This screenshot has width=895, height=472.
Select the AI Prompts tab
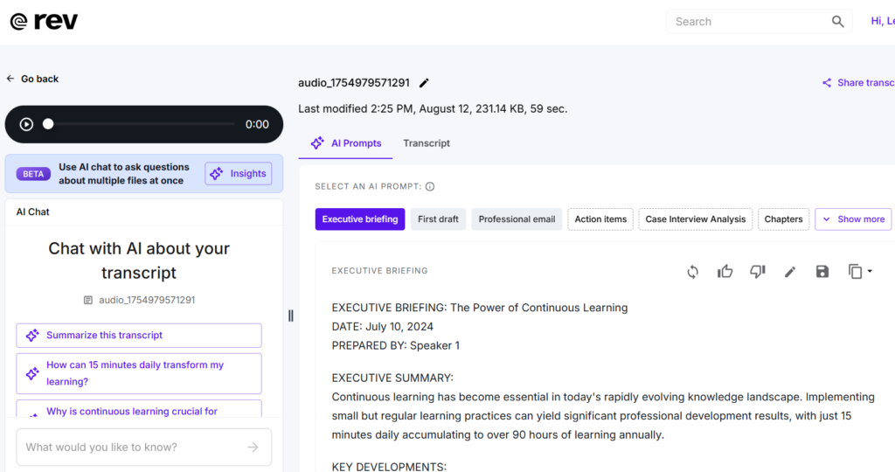pos(346,143)
